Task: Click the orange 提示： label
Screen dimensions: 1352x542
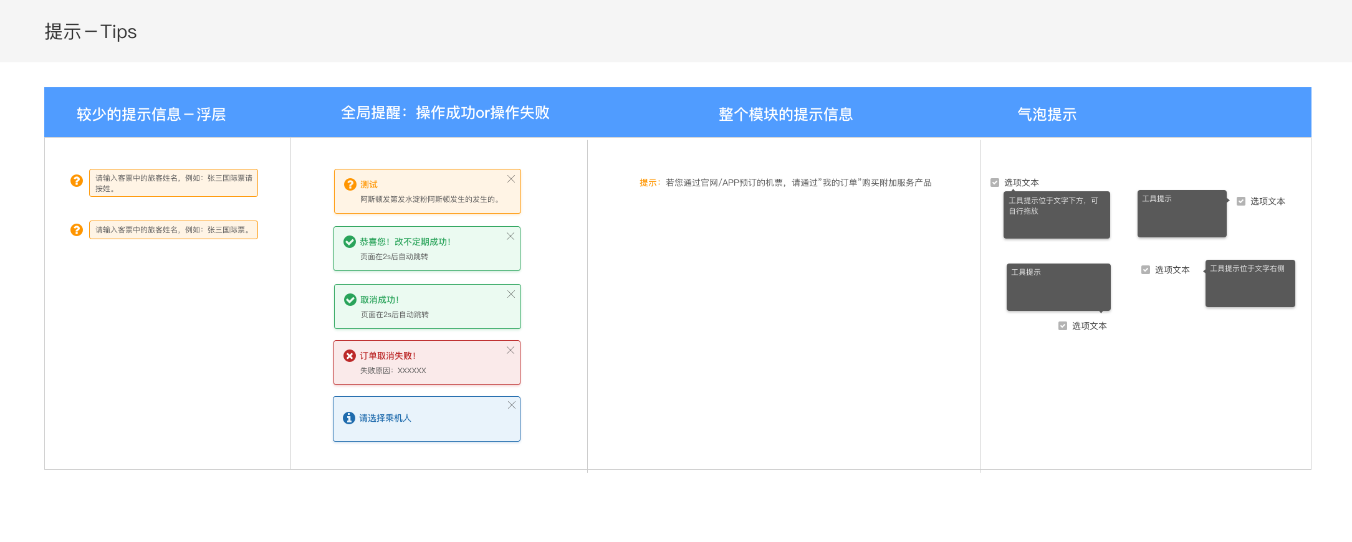Action: point(650,183)
